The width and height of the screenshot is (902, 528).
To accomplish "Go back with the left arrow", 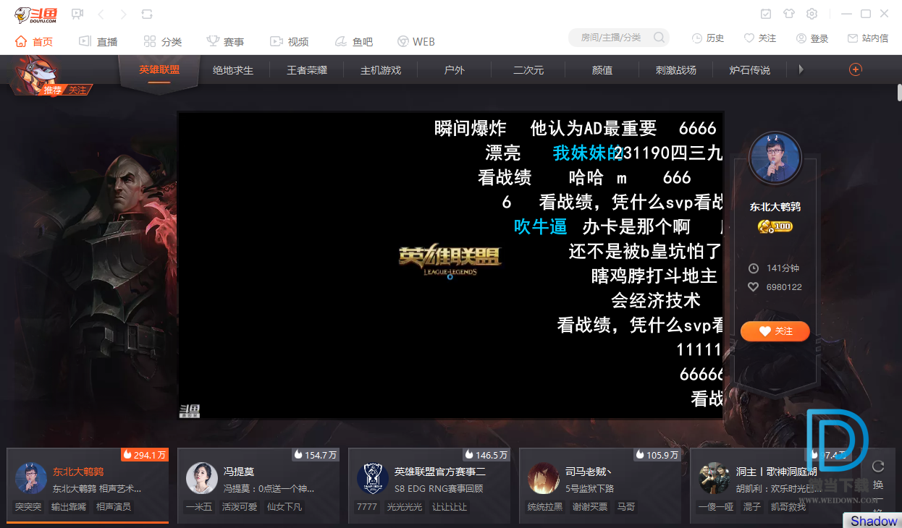I will (x=101, y=14).
